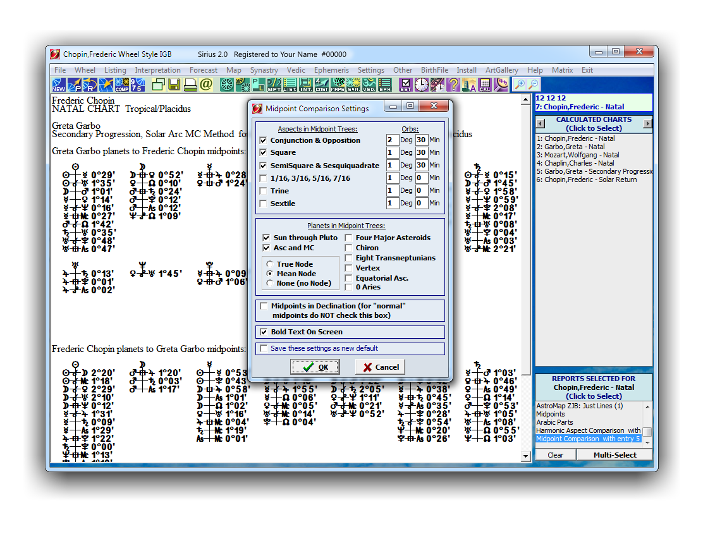This screenshot has width=703, height=541.
Task: Open the ArtGallery menu
Action: (502, 70)
